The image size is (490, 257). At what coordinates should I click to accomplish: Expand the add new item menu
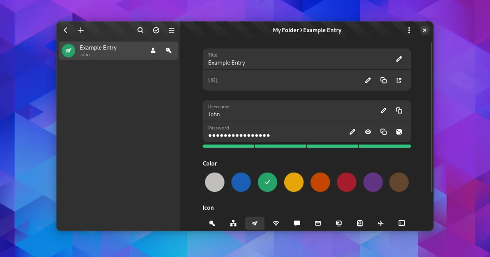click(x=81, y=30)
